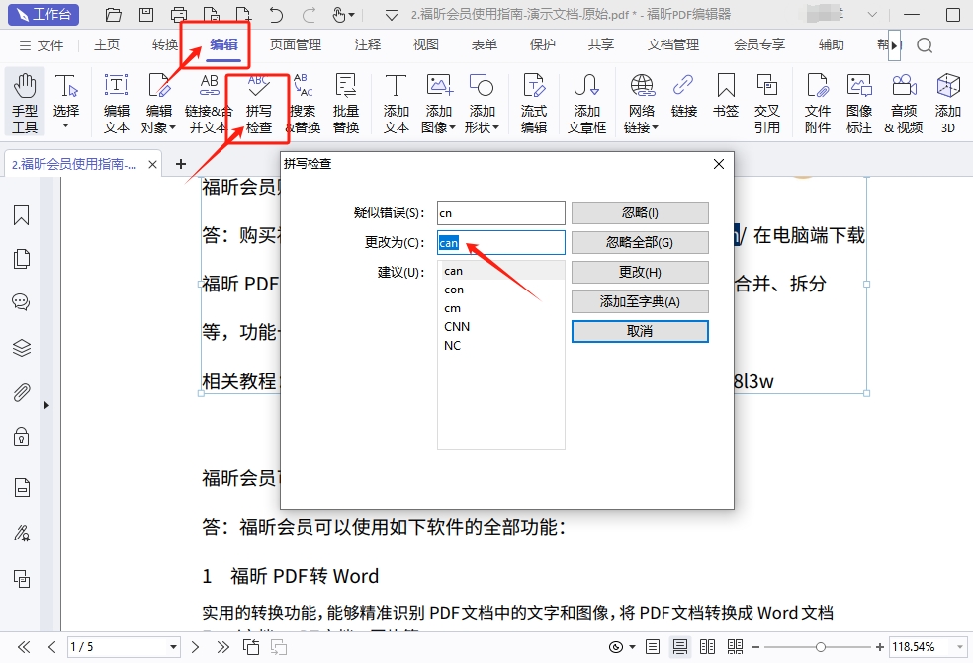Switch to the Page Management (页面管理) tab
973x663 pixels.
296,45
